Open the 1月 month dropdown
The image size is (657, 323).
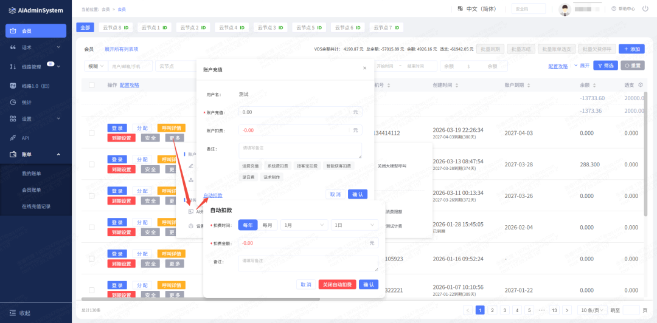coord(304,225)
